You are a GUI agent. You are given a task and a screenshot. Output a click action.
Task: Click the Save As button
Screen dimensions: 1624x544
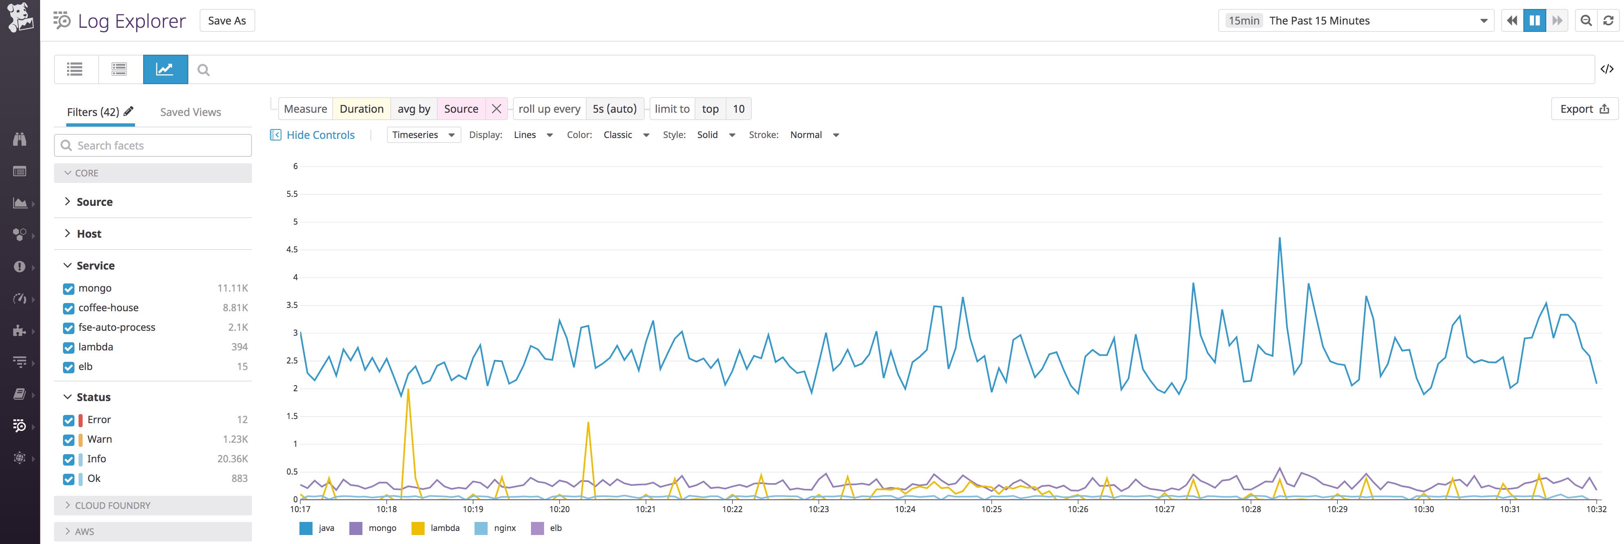point(227,20)
